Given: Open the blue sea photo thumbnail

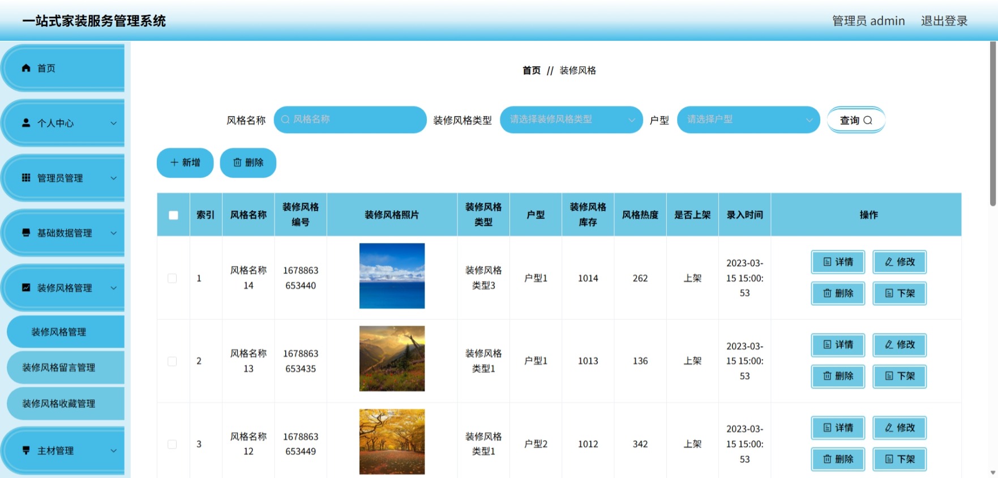Looking at the screenshot, I should 392,276.
